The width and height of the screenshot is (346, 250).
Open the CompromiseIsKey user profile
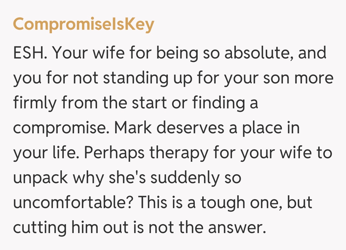84,25
